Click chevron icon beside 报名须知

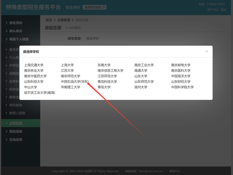tap(6, 23)
